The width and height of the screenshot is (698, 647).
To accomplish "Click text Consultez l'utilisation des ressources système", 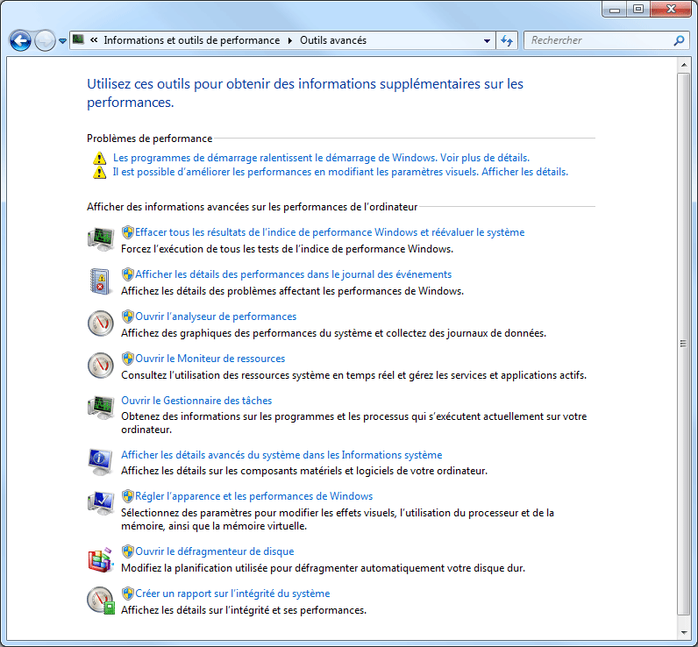I will (354, 375).
